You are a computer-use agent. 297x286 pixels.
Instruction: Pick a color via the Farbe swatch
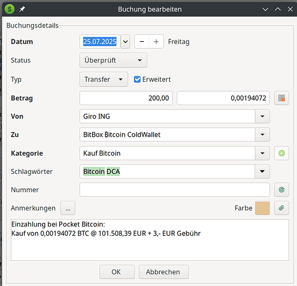(263, 208)
